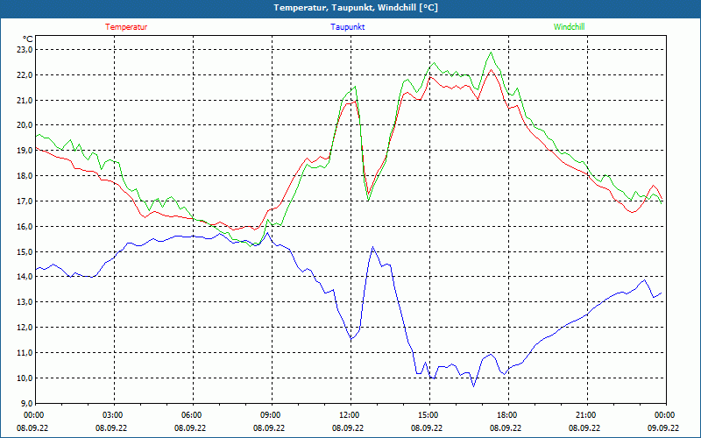Click the red Temperatur legend label
The height and width of the screenshot is (438, 701).
coord(126,27)
